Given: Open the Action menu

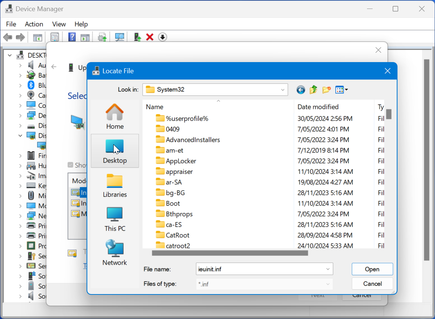Looking at the screenshot, I should pos(34,24).
